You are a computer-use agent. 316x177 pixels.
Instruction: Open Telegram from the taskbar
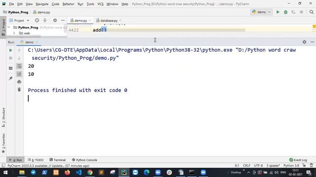(33, 173)
